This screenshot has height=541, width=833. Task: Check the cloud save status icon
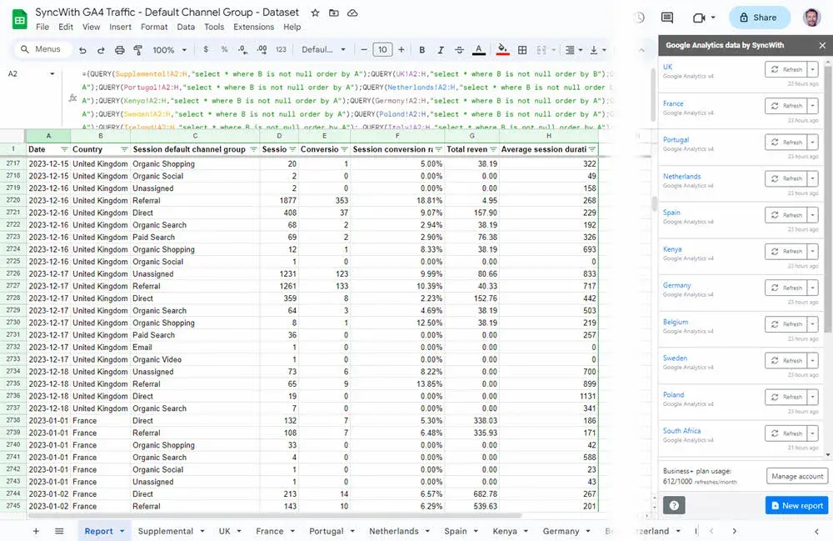(352, 13)
